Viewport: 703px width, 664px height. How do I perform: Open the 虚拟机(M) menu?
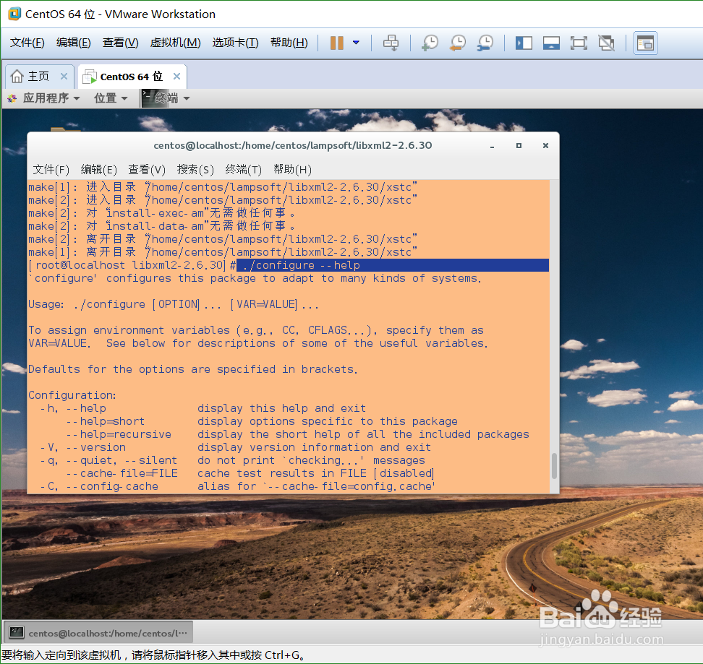[175, 43]
